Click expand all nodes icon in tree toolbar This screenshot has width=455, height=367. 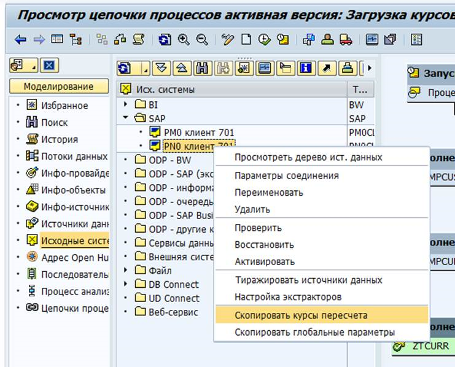coord(161,69)
